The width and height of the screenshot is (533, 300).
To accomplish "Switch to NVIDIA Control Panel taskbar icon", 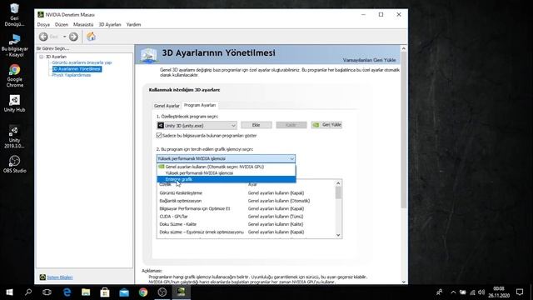I will pyautogui.click(x=182, y=292).
